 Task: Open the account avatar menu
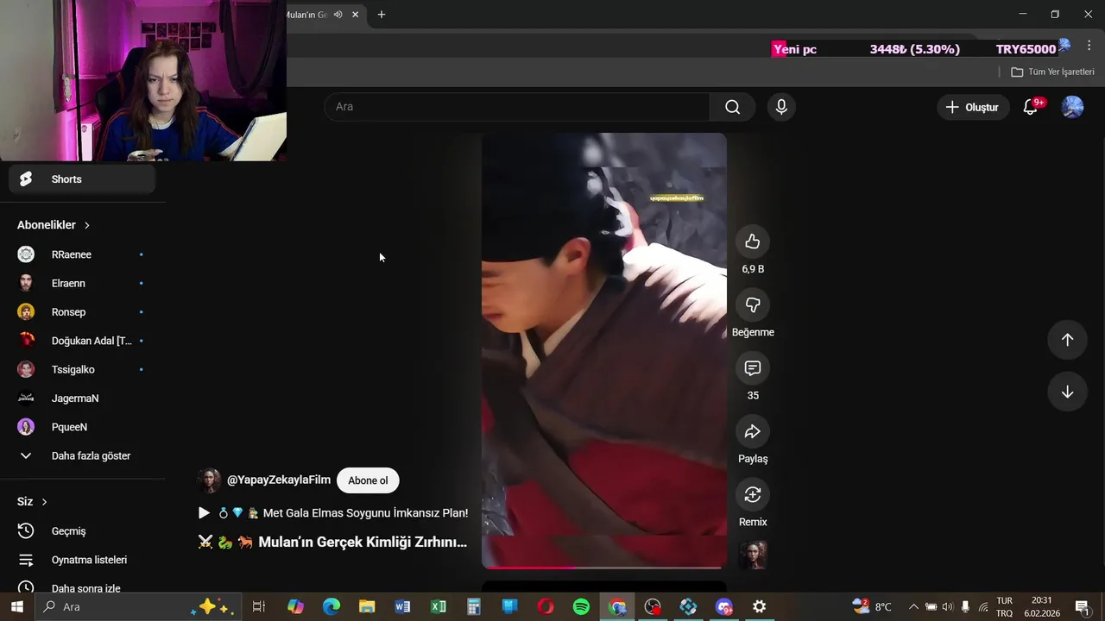pyautogui.click(x=1072, y=107)
